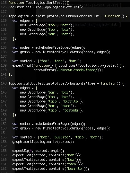The image size is (130, 173).
Task: Click 'var edges = [' on line 144
Action: 25,88
